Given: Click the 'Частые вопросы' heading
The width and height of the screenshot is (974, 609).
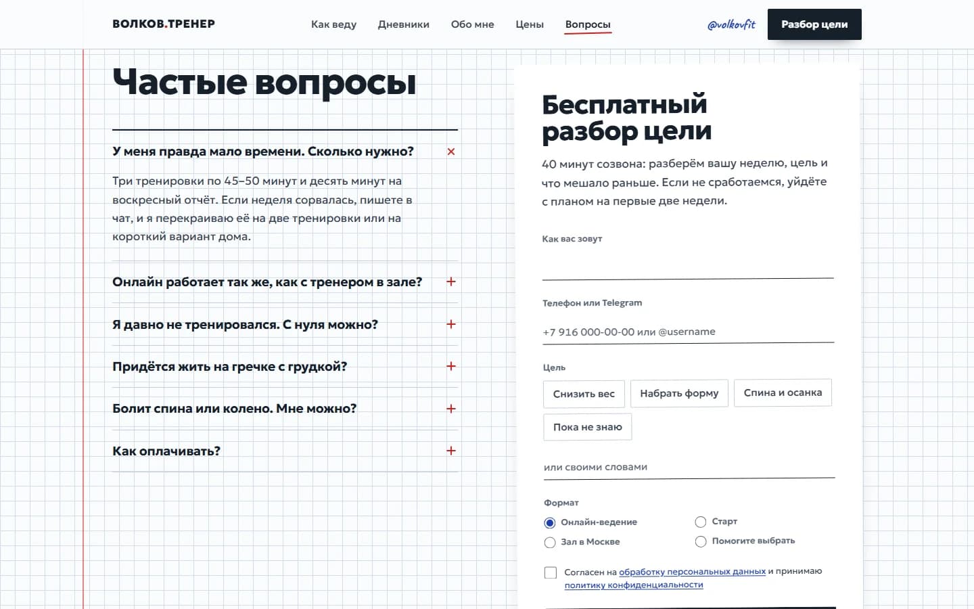Looking at the screenshot, I should pos(264,83).
